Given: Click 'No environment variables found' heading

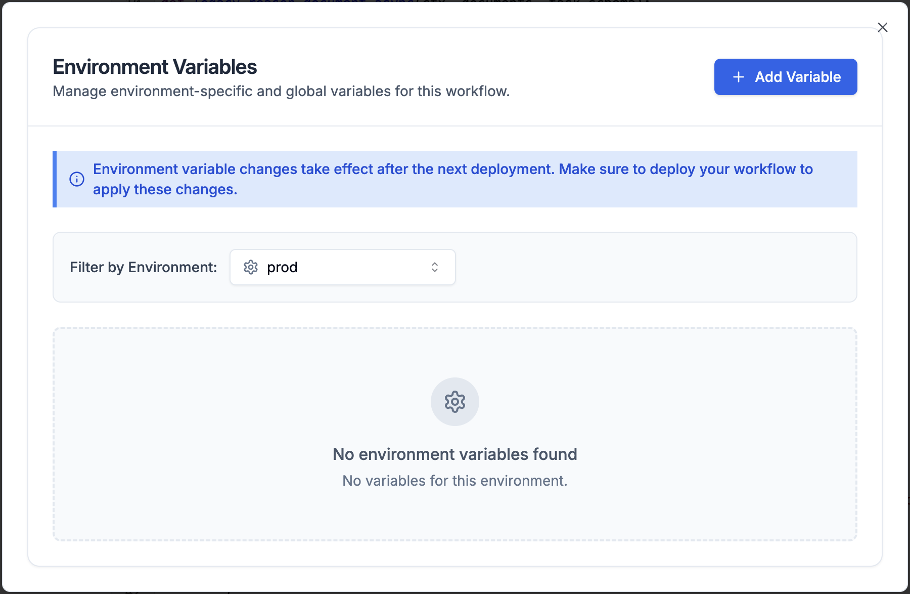Looking at the screenshot, I should (454, 454).
